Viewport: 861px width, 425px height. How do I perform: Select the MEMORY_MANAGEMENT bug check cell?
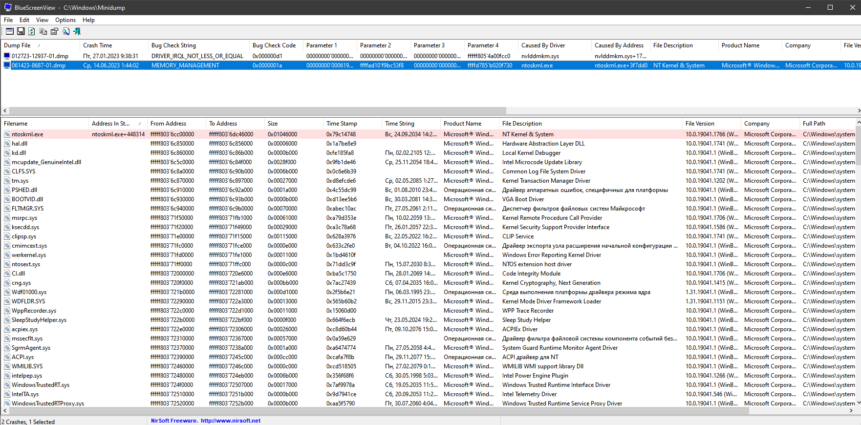click(x=185, y=65)
